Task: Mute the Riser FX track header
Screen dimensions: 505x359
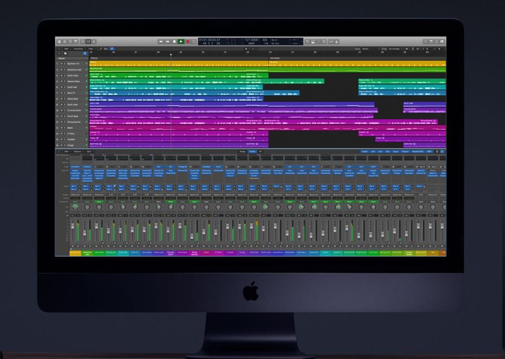Action: (x=61, y=93)
